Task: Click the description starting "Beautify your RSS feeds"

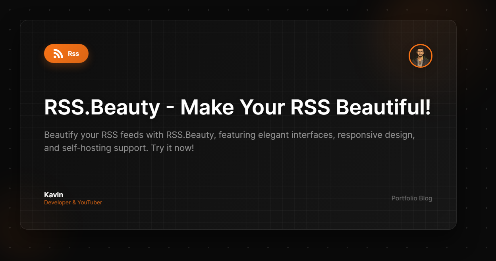Action: coord(230,141)
